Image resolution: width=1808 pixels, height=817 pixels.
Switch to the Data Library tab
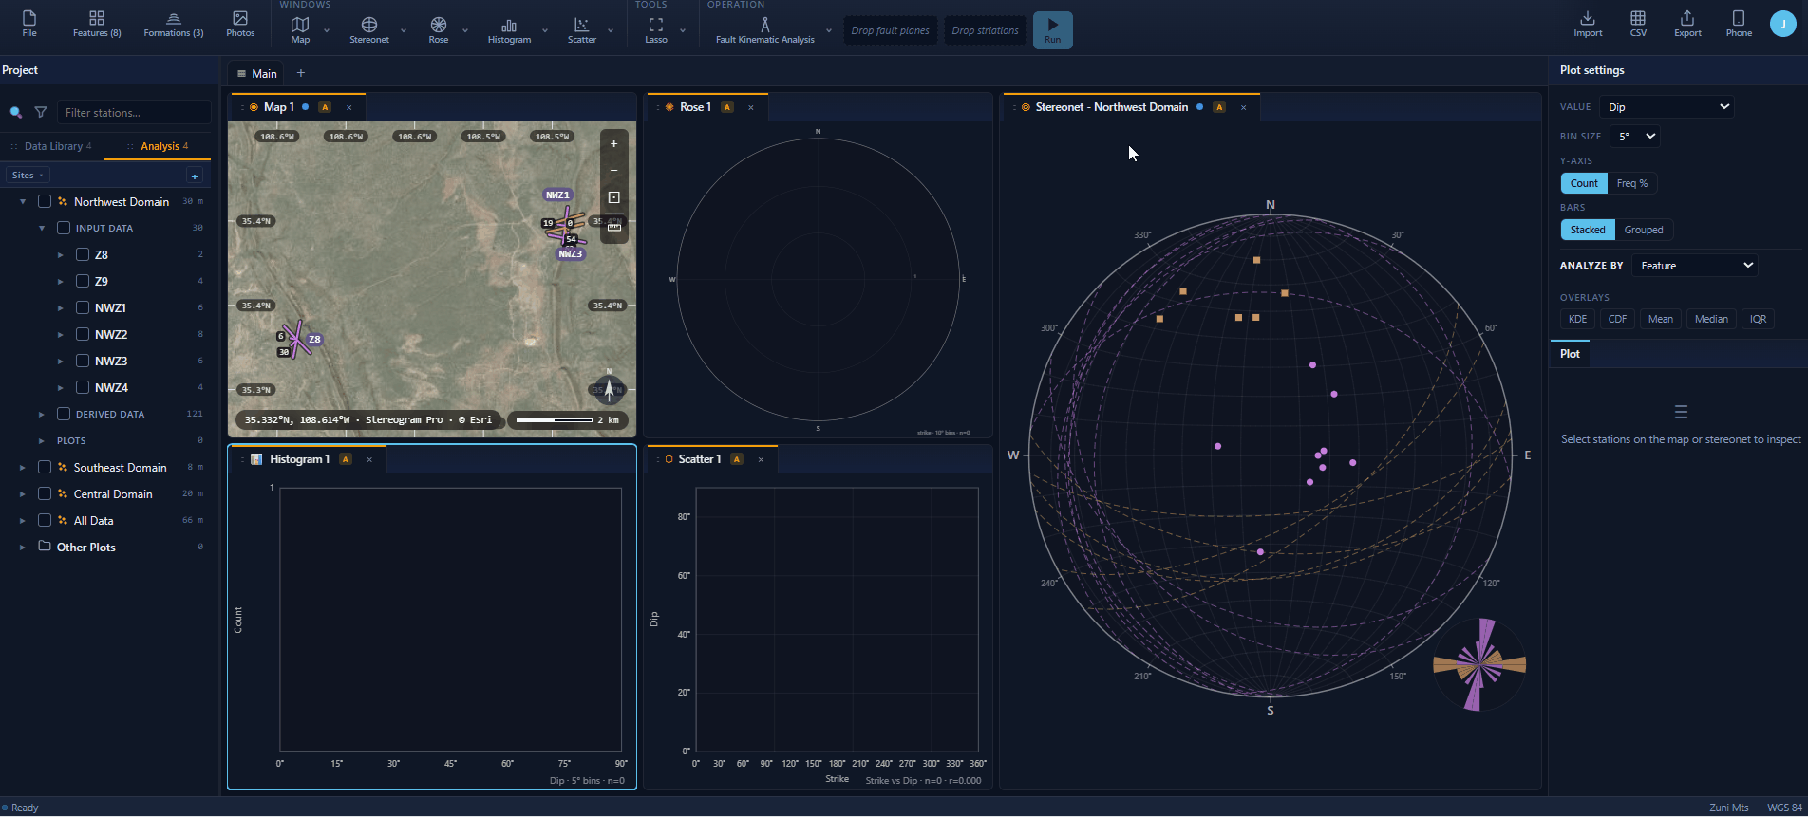click(x=52, y=146)
